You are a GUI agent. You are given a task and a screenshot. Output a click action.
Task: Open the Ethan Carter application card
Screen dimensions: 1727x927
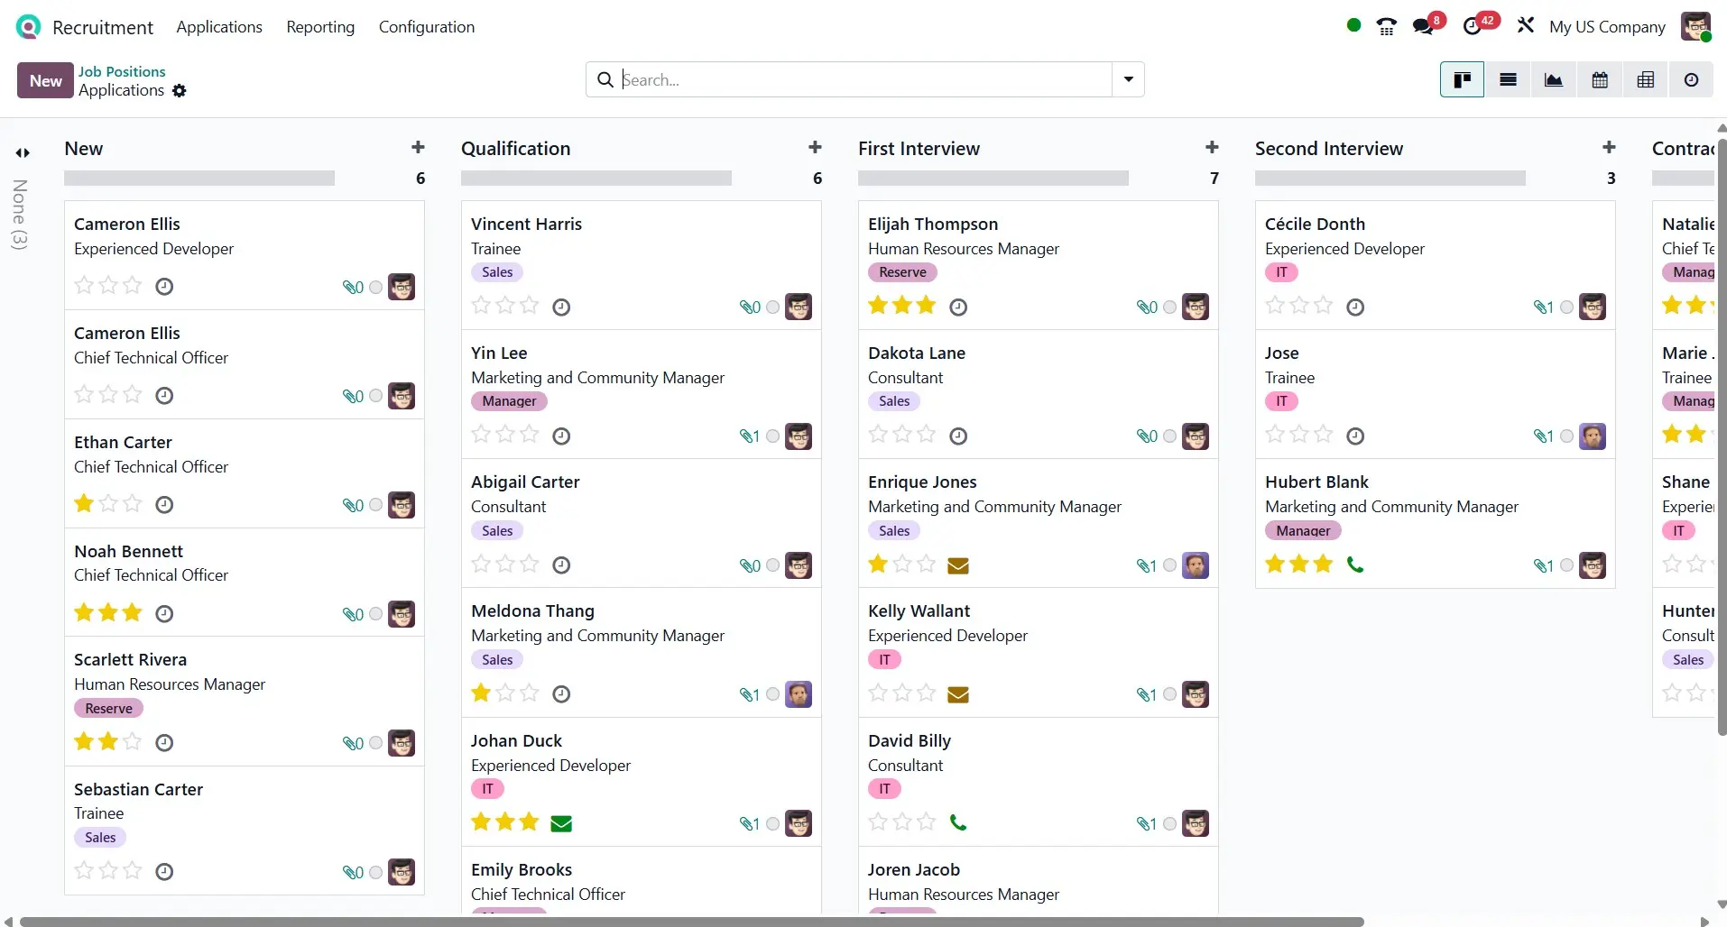[x=244, y=473]
